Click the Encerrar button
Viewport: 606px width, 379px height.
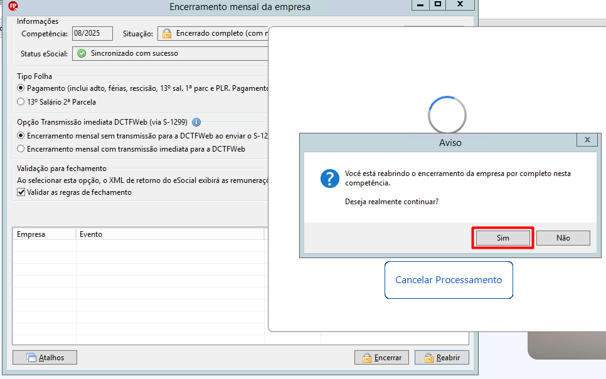[x=382, y=357]
